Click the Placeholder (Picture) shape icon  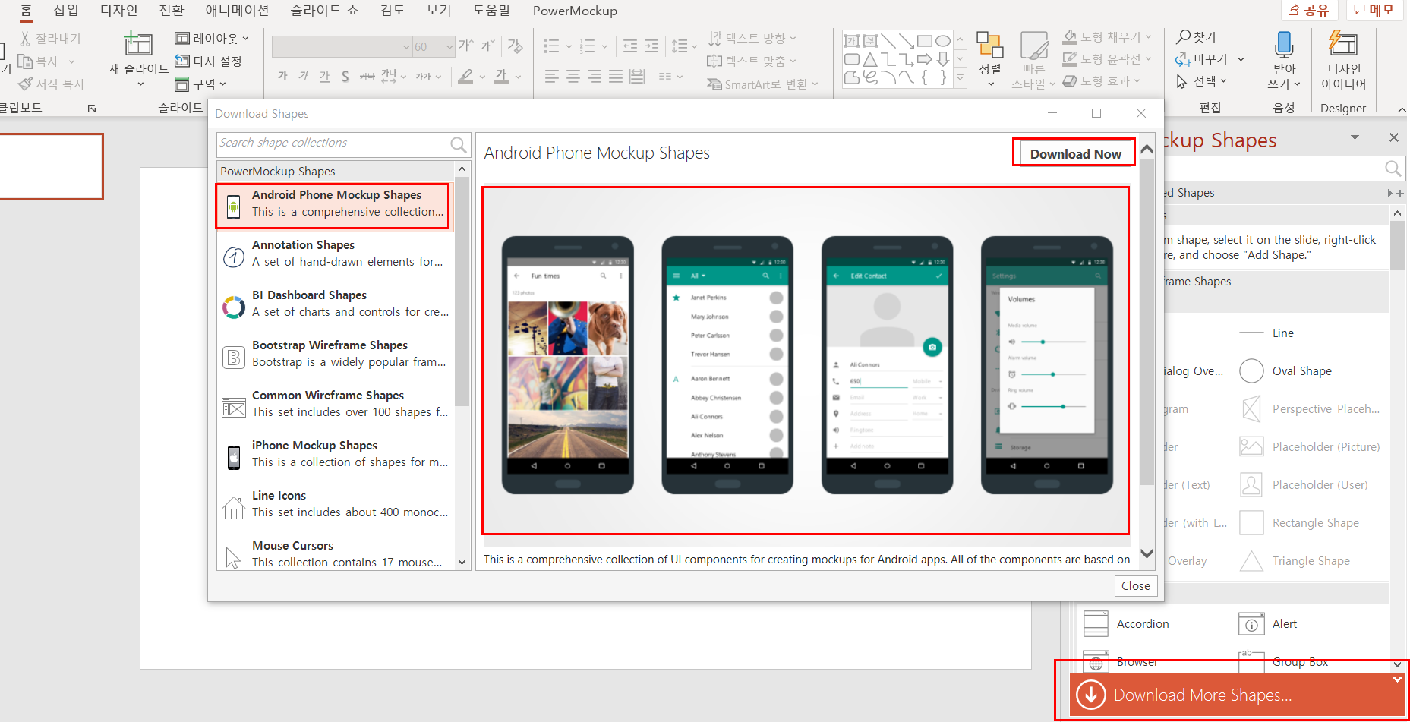1251,447
